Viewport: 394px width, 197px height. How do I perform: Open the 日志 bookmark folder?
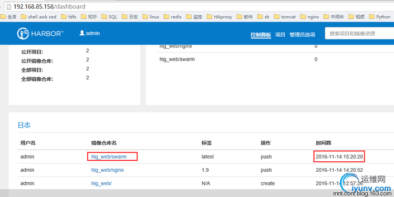pyautogui.click(x=130, y=17)
